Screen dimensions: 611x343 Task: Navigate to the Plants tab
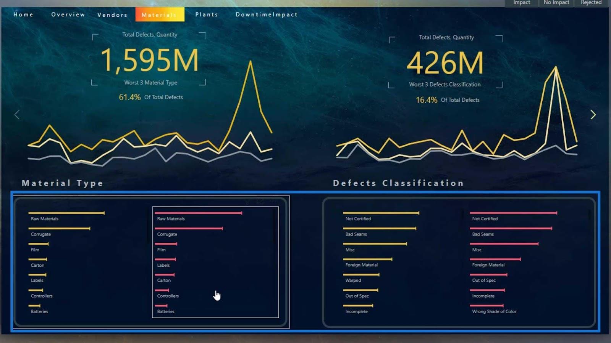[207, 14]
